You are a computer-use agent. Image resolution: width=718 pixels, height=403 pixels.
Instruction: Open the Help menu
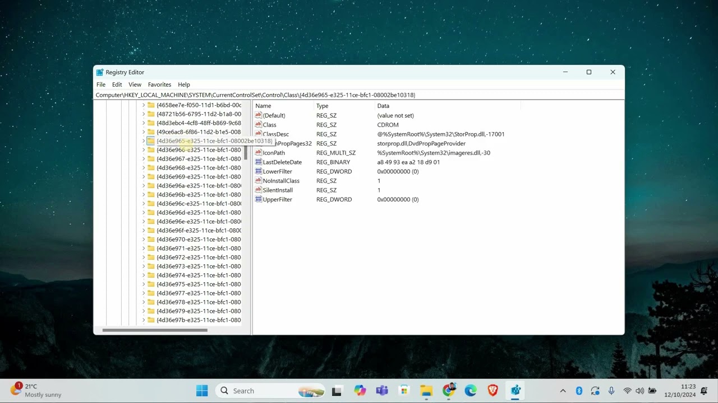point(184,85)
